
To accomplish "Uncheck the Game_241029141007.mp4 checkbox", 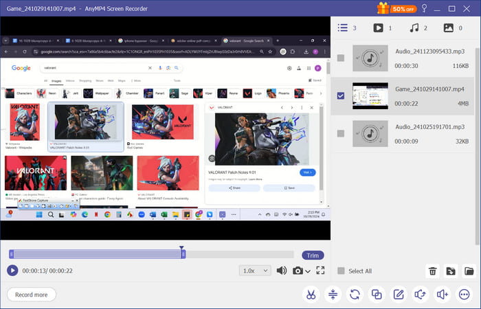I will [341, 95].
